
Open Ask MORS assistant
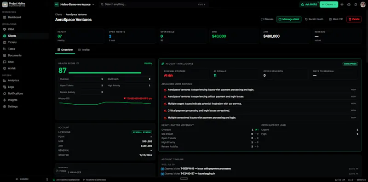[309, 5]
